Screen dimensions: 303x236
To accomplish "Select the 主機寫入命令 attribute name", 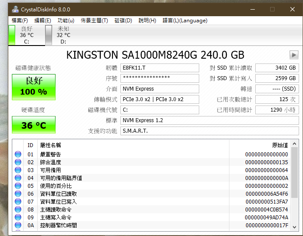I will [56, 218].
